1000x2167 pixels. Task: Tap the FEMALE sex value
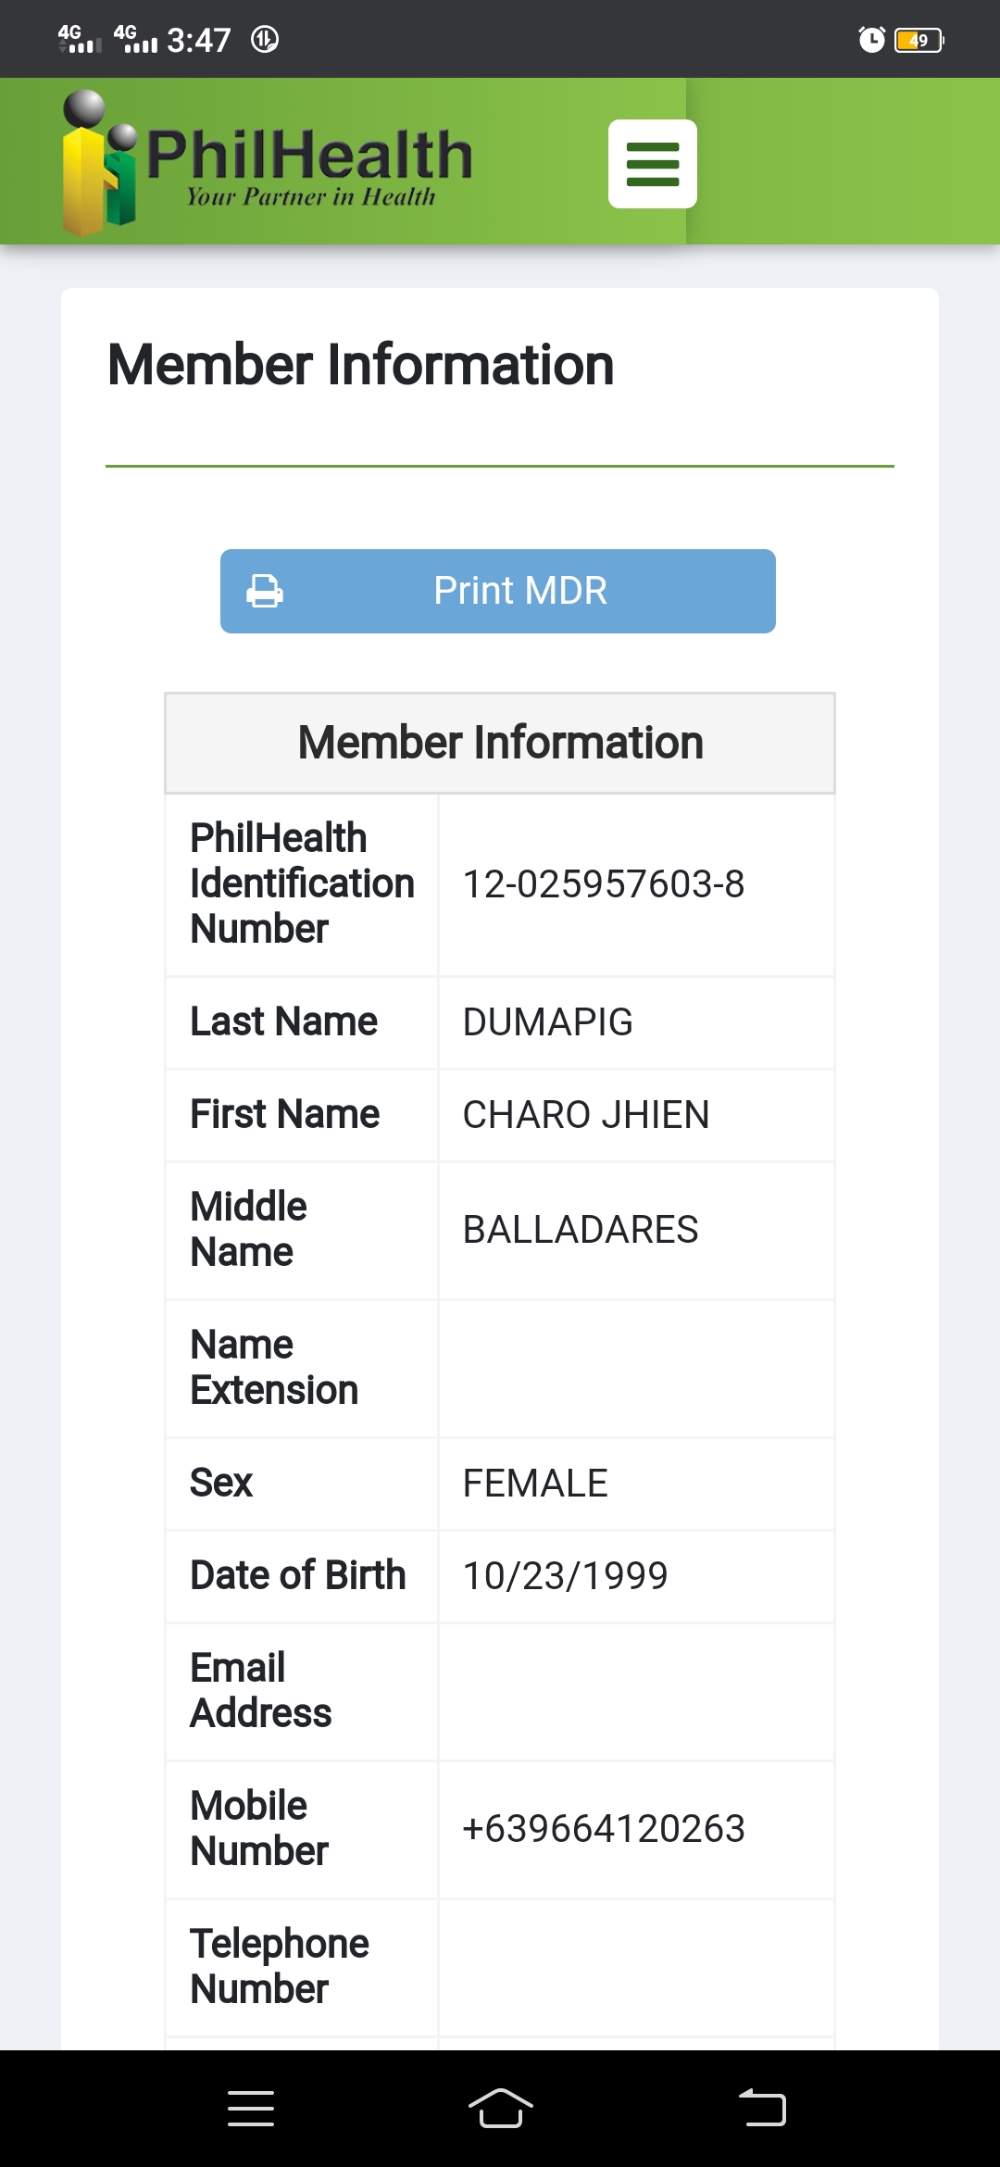click(535, 1484)
